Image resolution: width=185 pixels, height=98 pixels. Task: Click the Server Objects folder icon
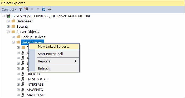13,32
